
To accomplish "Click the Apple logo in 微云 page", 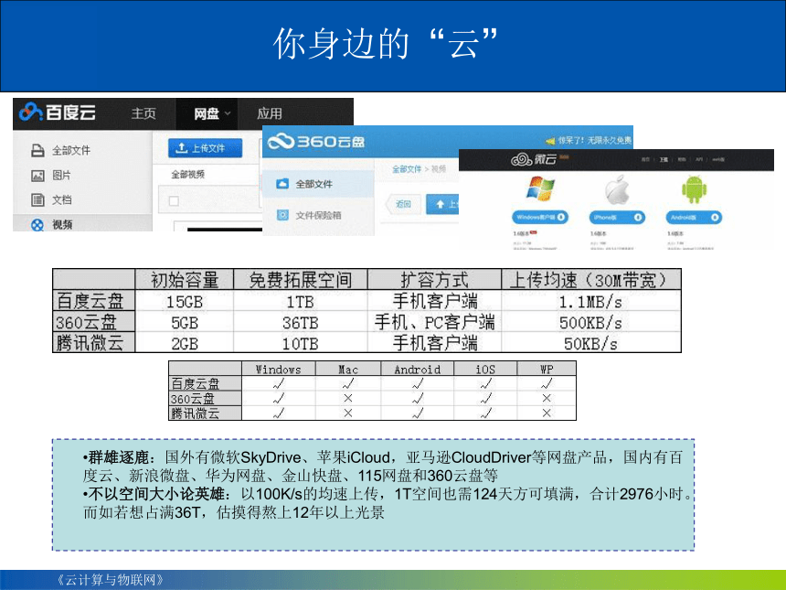I will [x=617, y=189].
